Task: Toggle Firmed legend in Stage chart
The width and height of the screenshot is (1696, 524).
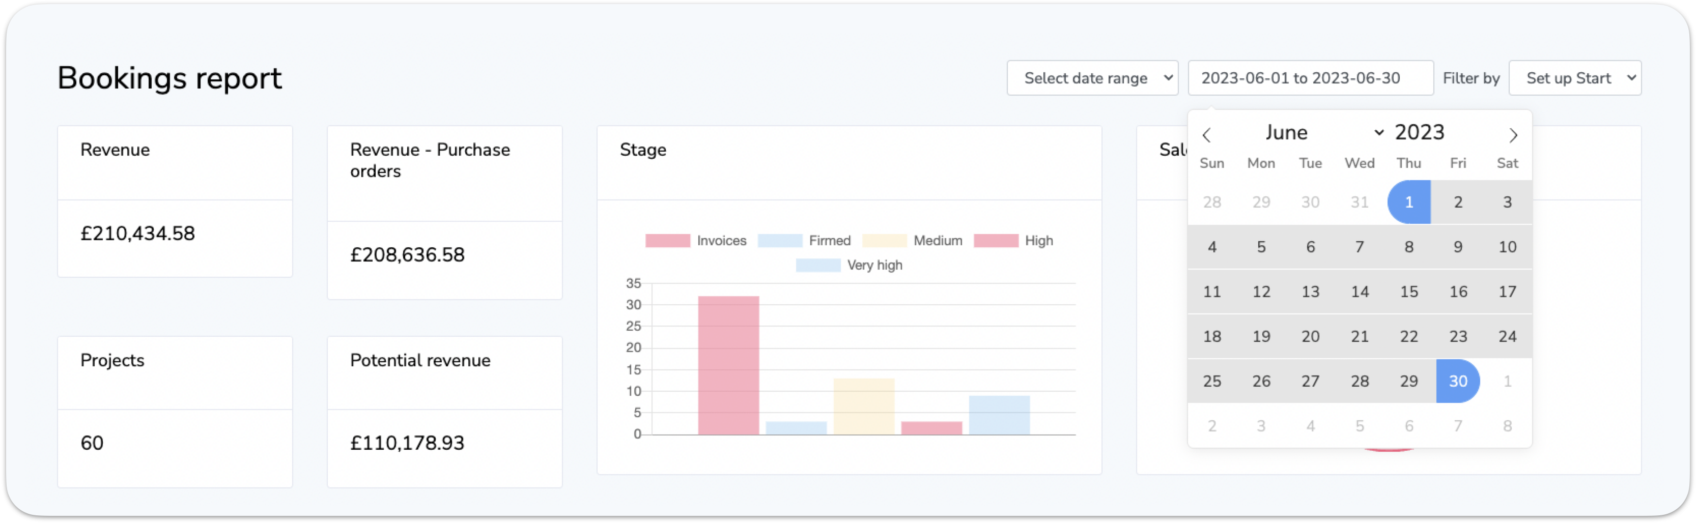Action: pyautogui.click(x=804, y=241)
